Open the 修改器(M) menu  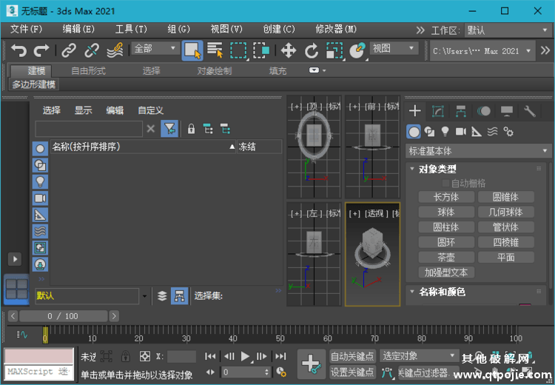(336, 29)
